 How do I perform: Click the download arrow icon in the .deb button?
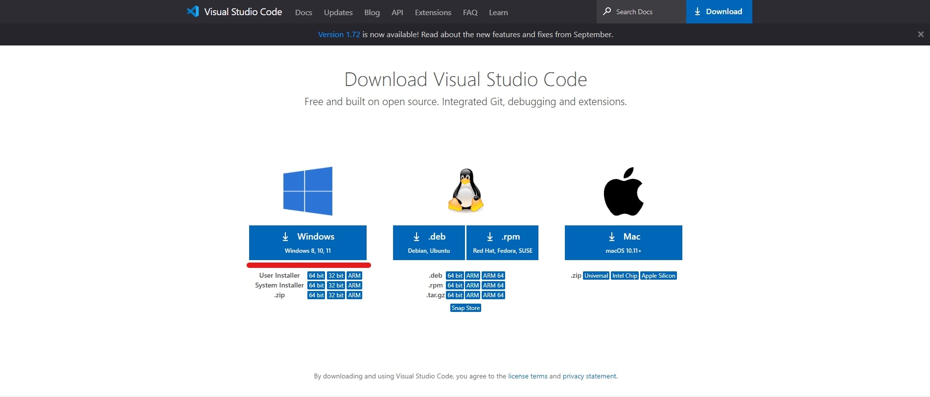tap(417, 237)
